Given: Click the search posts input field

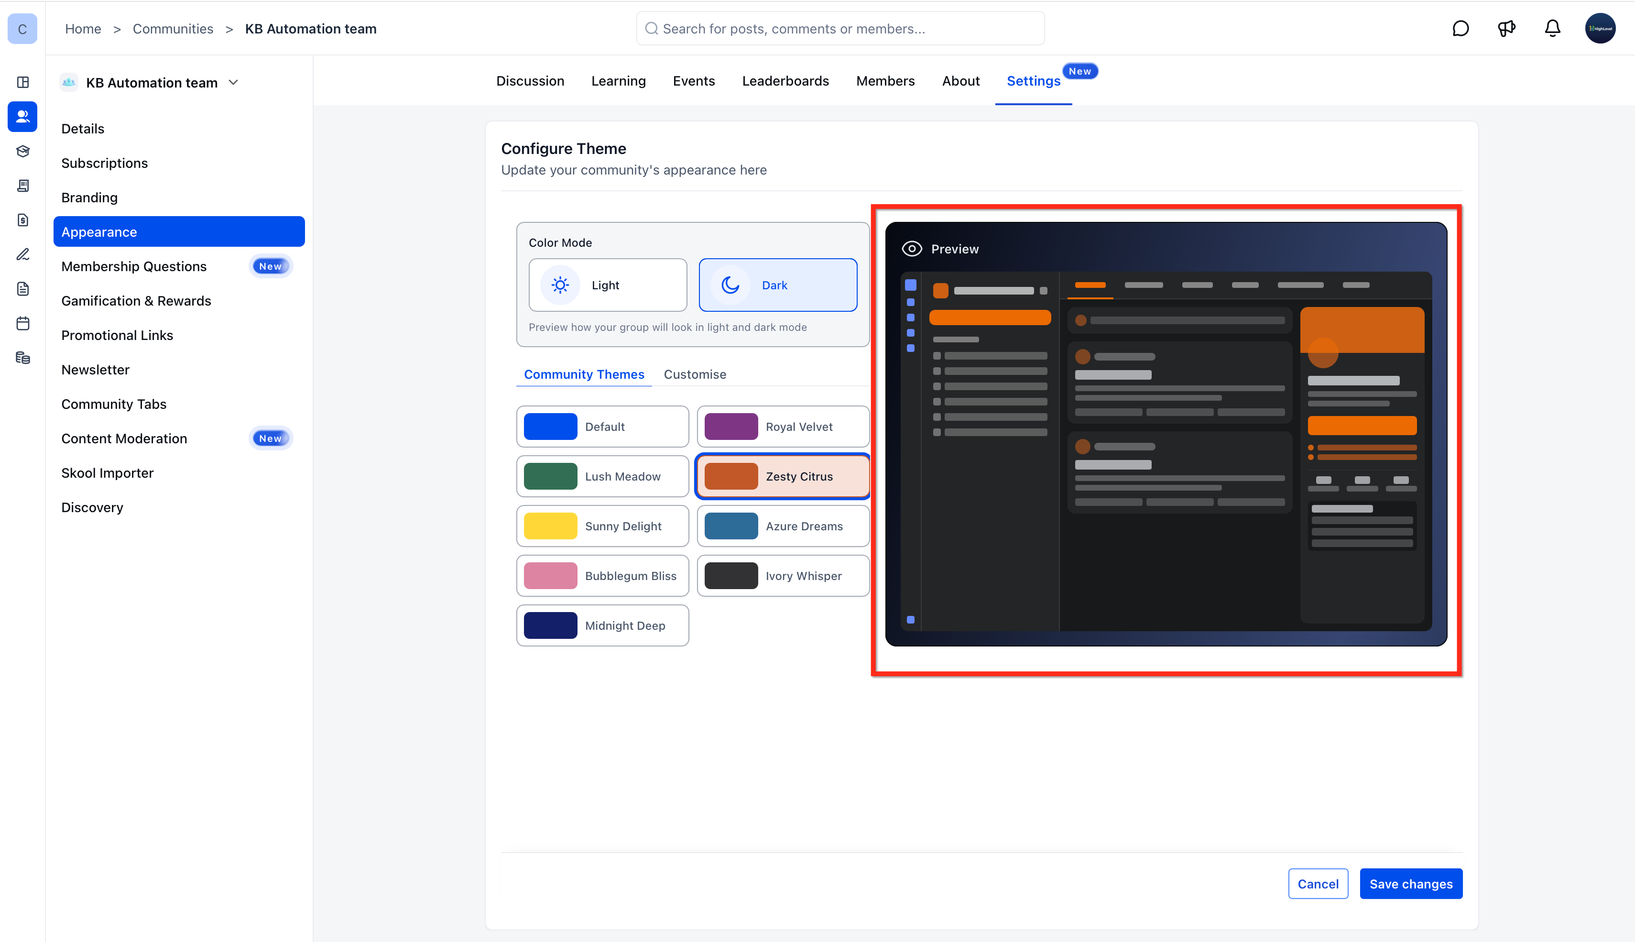Looking at the screenshot, I should point(840,29).
